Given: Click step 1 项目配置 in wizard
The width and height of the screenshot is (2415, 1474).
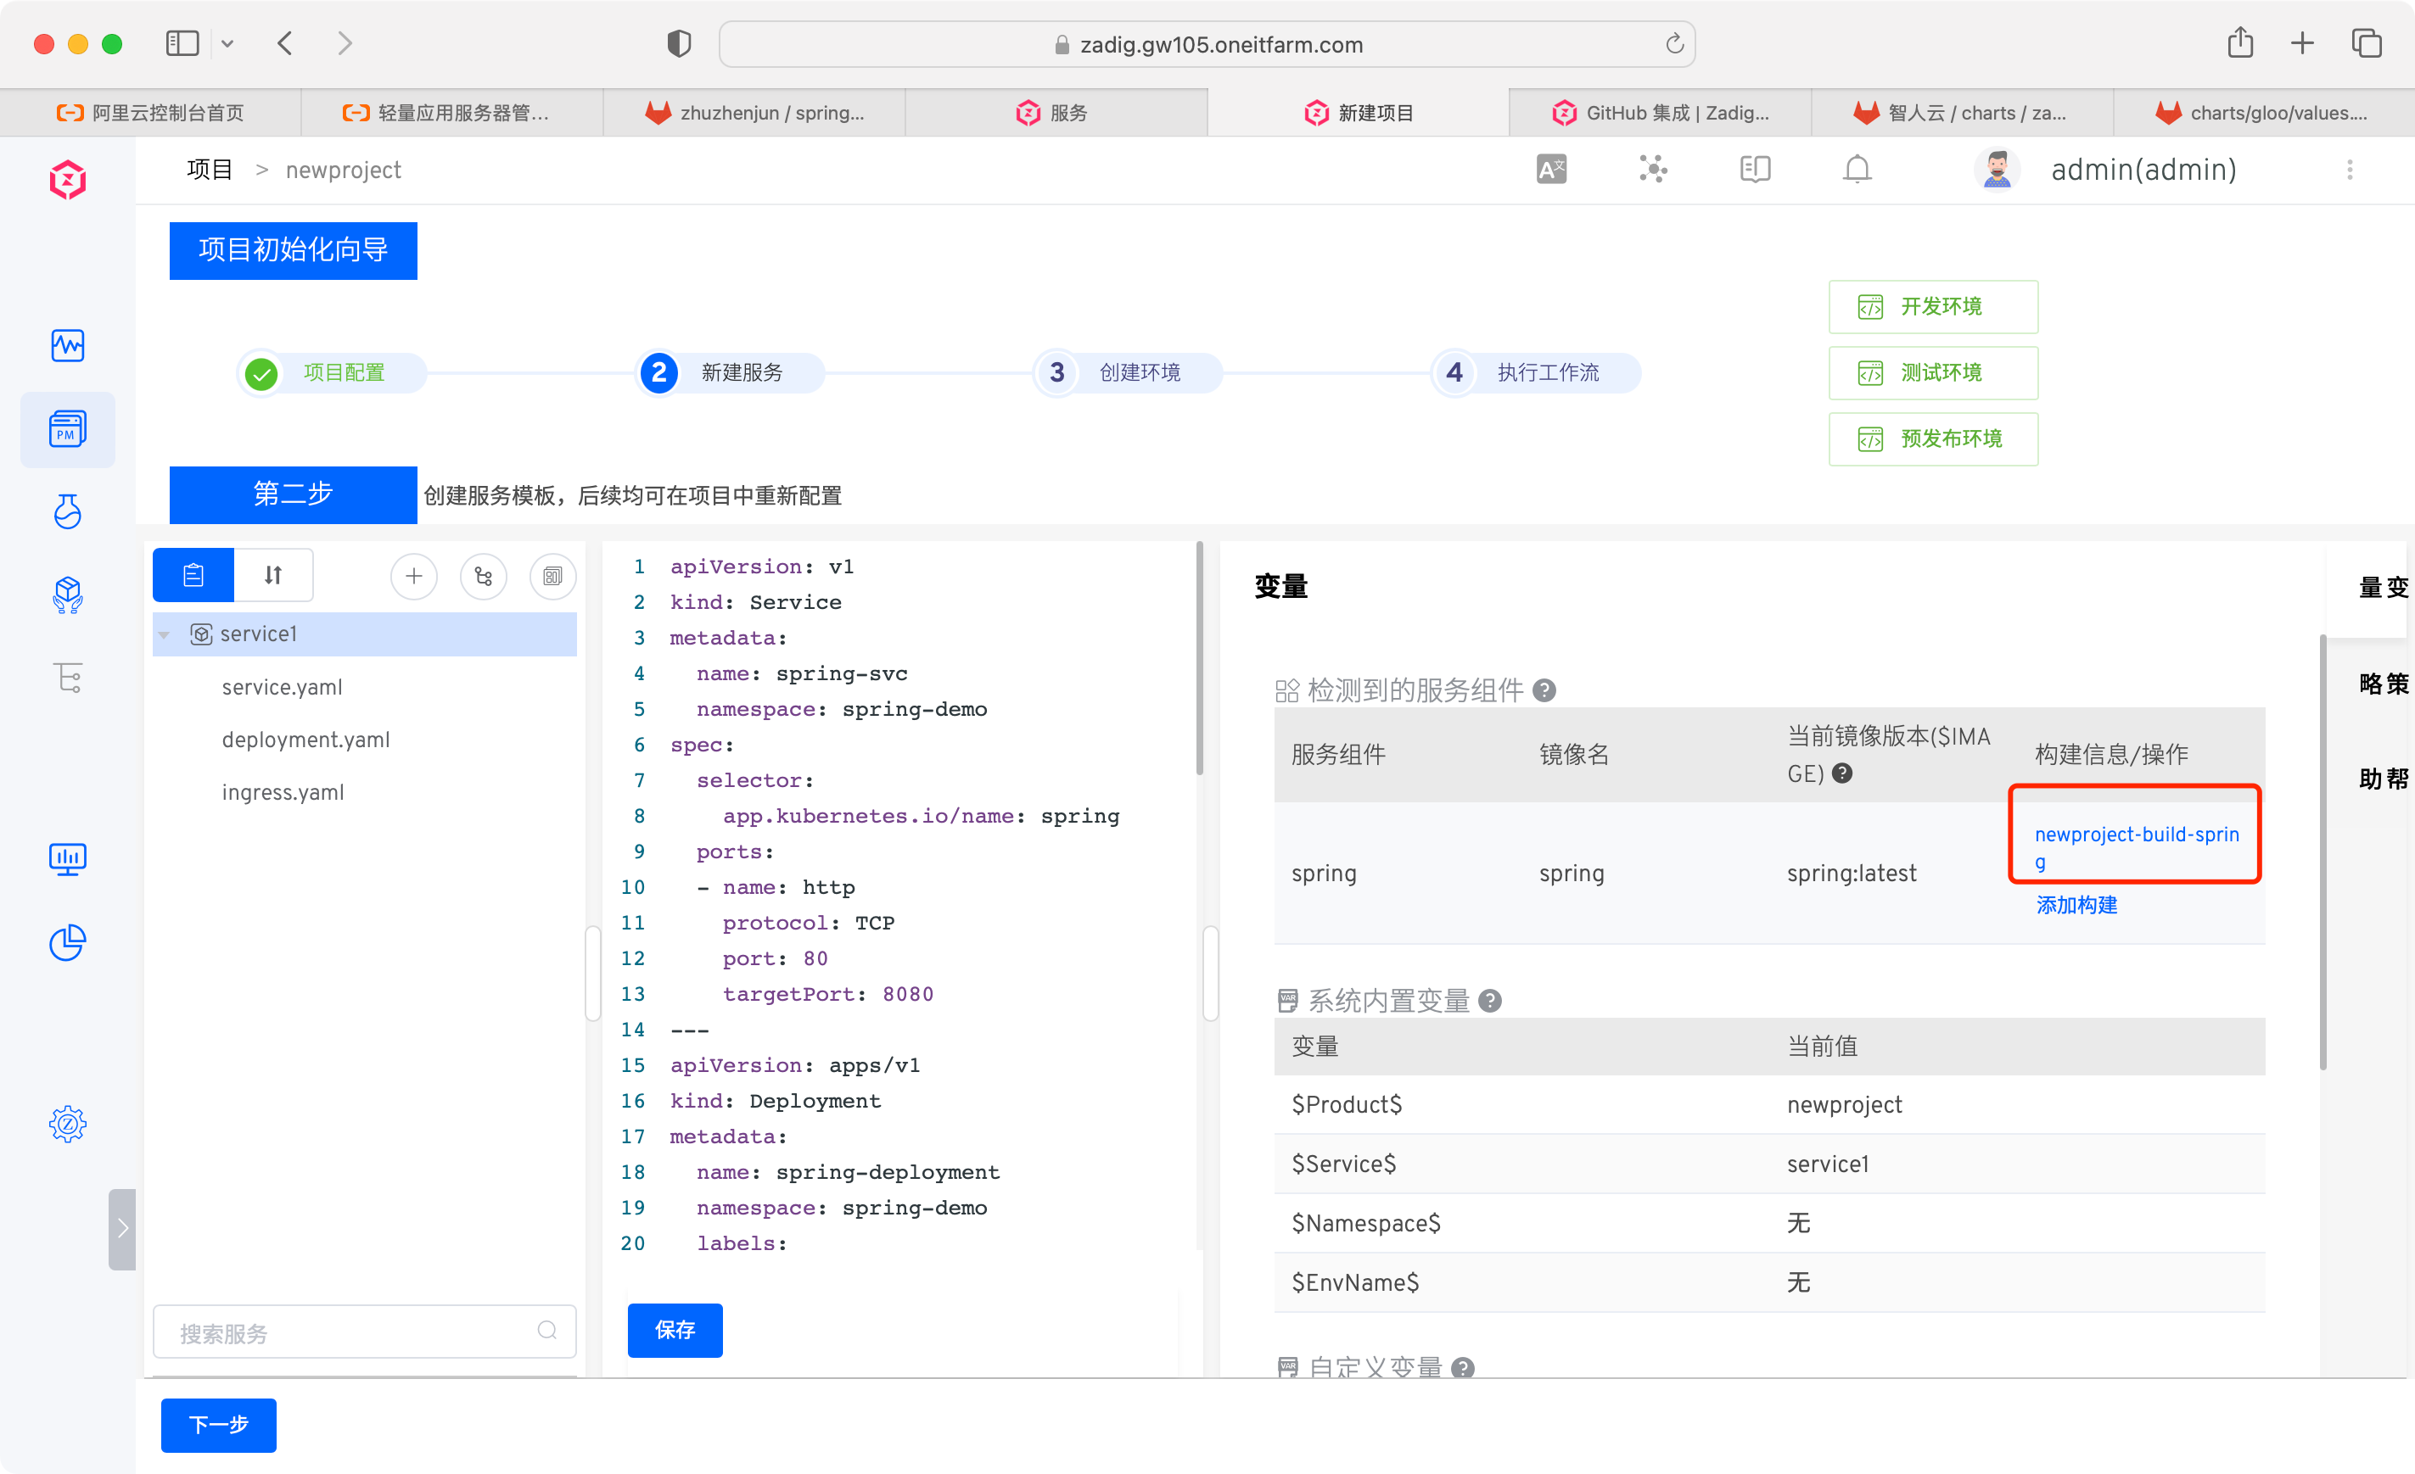Looking at the screenshot, I should pos(333,372).
